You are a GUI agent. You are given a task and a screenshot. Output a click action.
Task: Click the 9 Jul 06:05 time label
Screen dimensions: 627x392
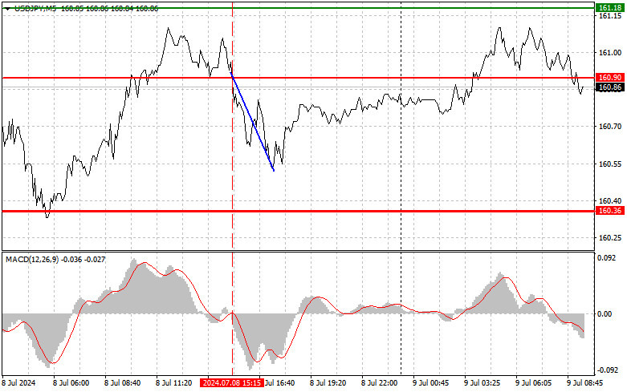pyautogui.click(x=533, y=383)
